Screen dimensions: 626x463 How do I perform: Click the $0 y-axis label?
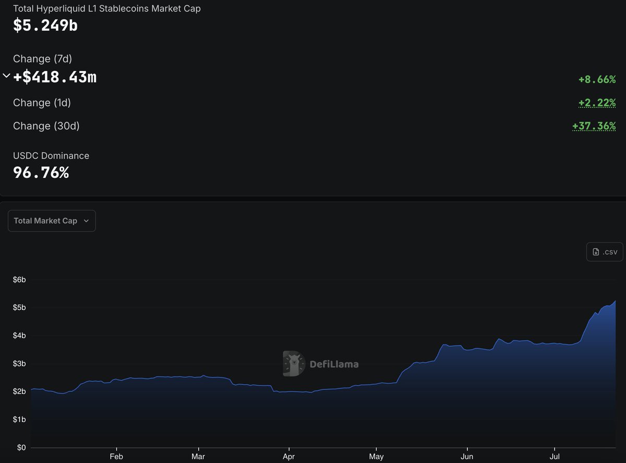(21, 447)
